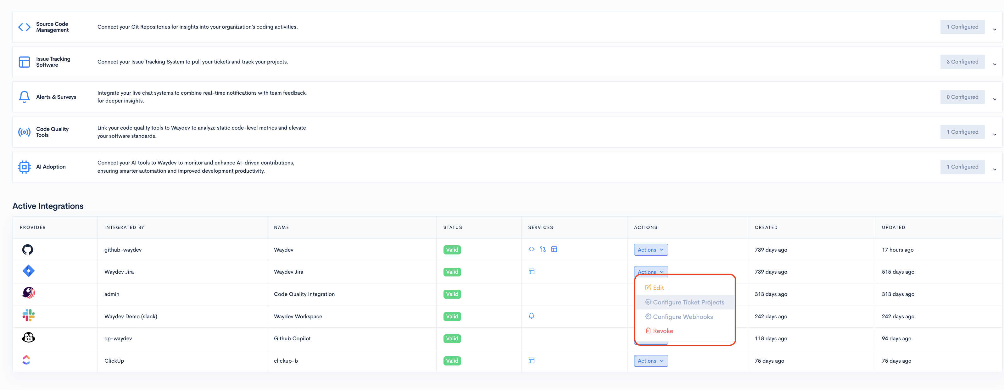
Task: Click the Issue Tracking Software layout icon
Action: [24, 62]
